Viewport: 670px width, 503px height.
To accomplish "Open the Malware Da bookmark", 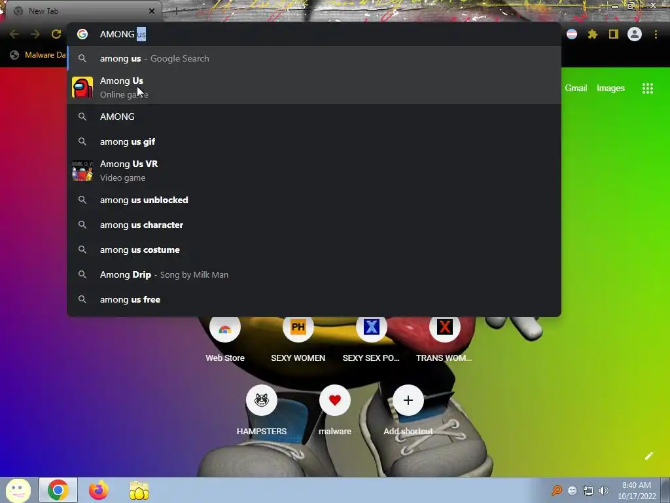I will pyautogui.click(x=38, y=55).
